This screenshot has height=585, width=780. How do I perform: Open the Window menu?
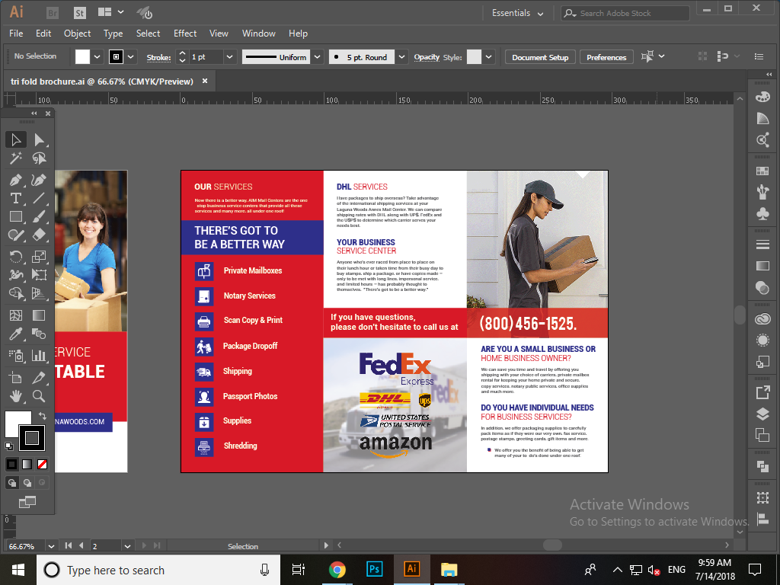click(258, 34)
